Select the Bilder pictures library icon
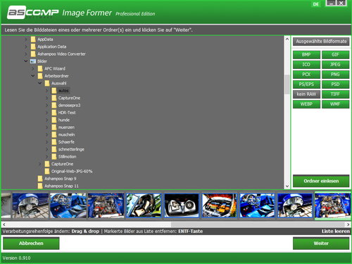This screenshot has height=264, width=352. pyautogui.click(x=33, y=61)
